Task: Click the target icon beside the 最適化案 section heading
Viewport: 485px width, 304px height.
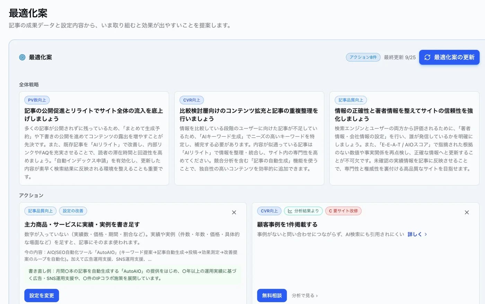Action: (22, 57)
